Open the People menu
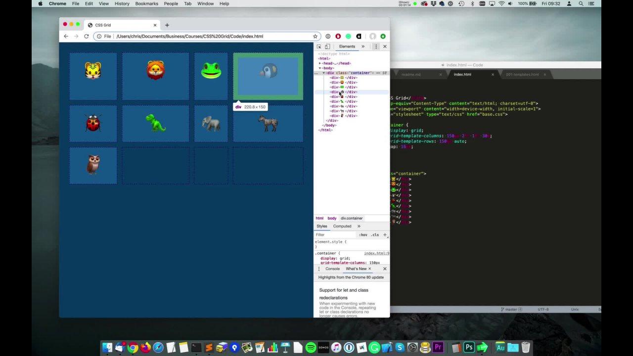 [171, 3]
